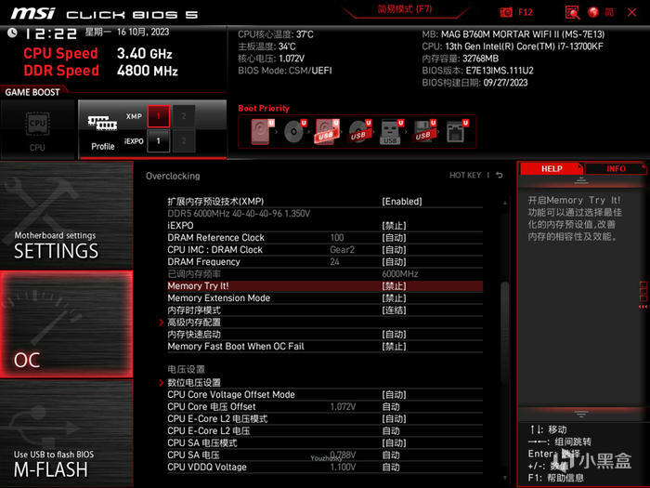Open the CPU IMC : DRAM Clock option
This screenshot has width=650, height=488.
click(x=325, y=250)
